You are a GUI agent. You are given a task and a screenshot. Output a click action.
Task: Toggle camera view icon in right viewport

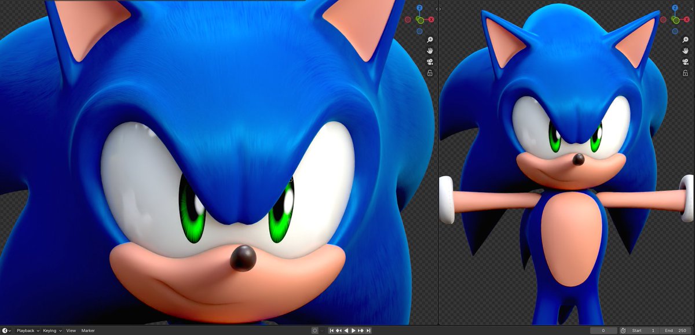pos(686,62)
